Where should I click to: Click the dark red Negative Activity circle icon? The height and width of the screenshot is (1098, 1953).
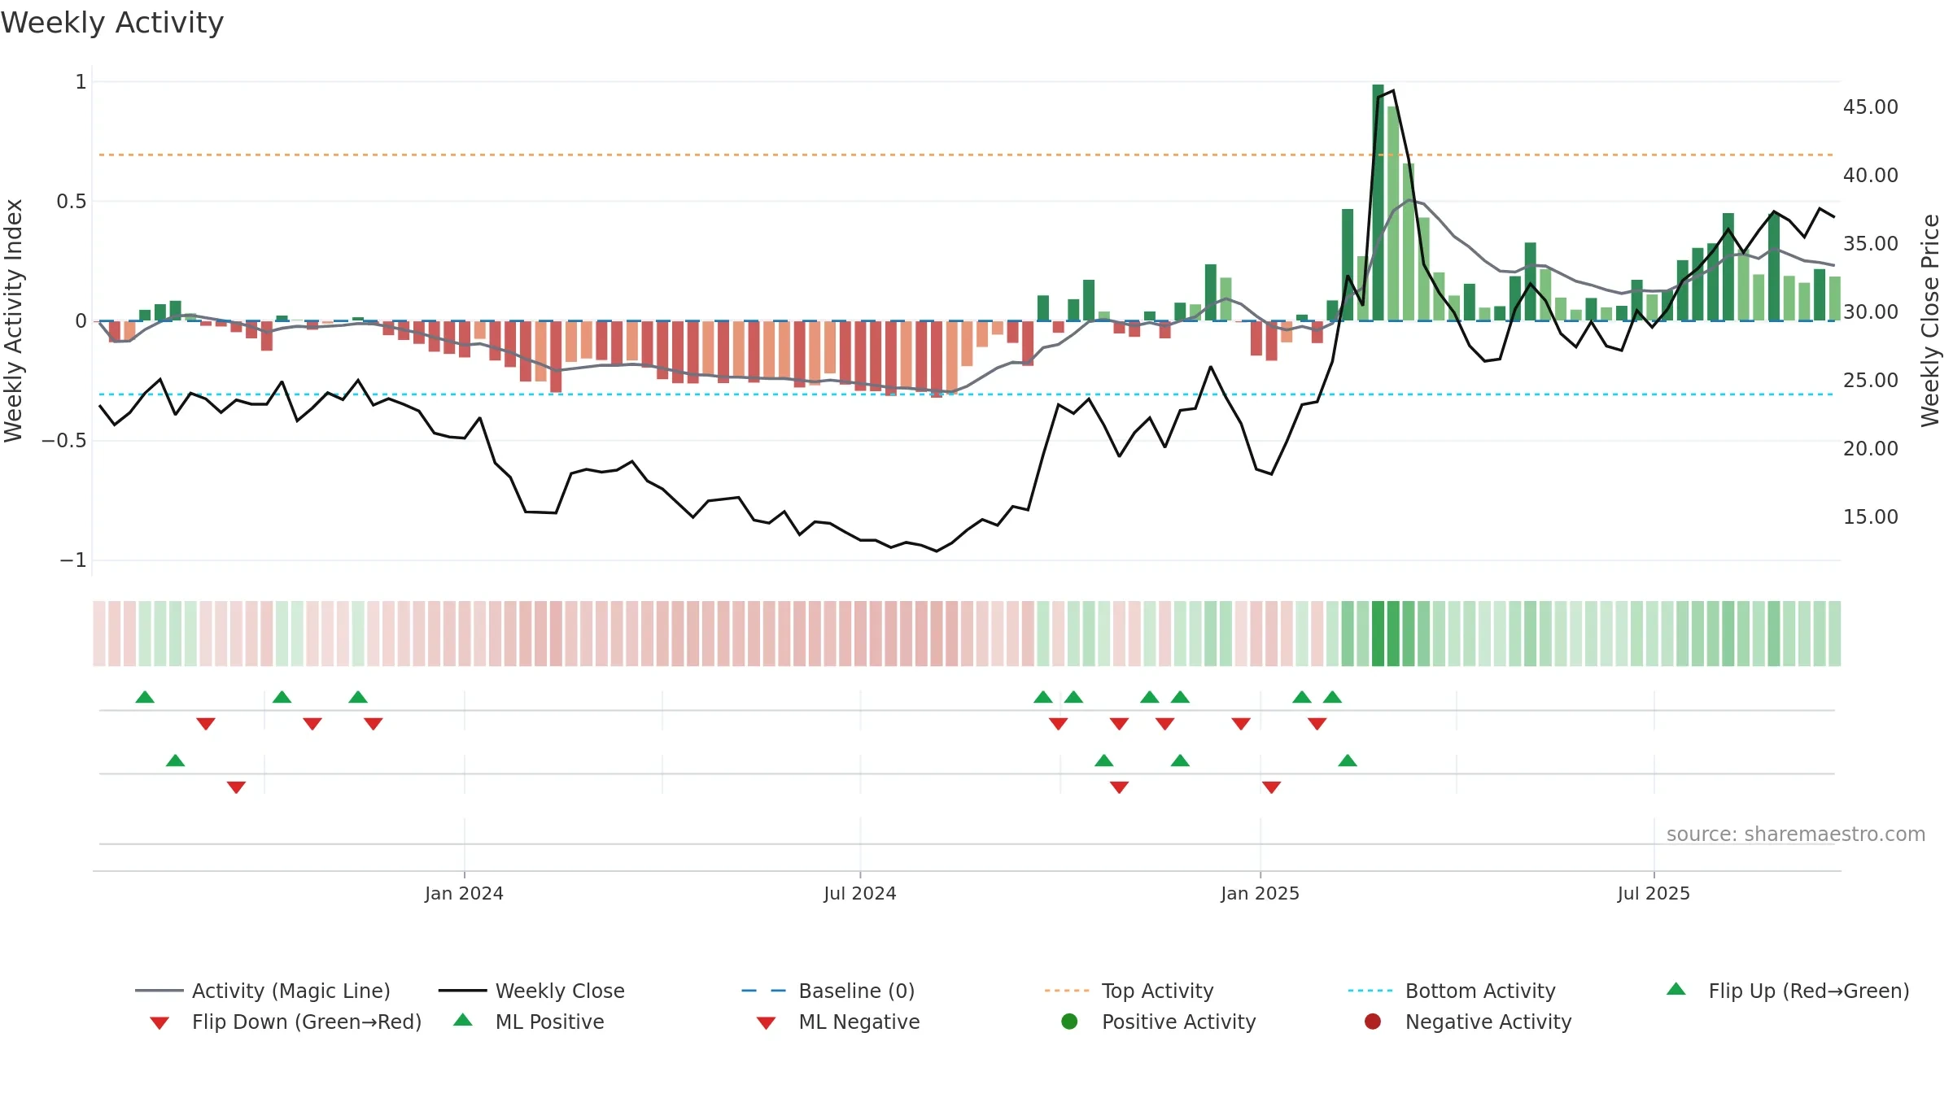[1373, 1022]
